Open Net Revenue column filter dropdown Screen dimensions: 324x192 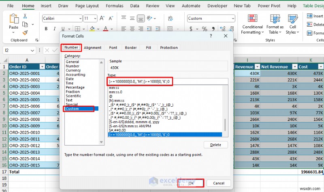pyautogui.click(x=295, y=67)
